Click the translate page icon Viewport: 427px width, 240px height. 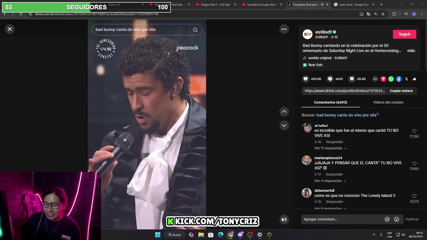[x=369, y=14]
